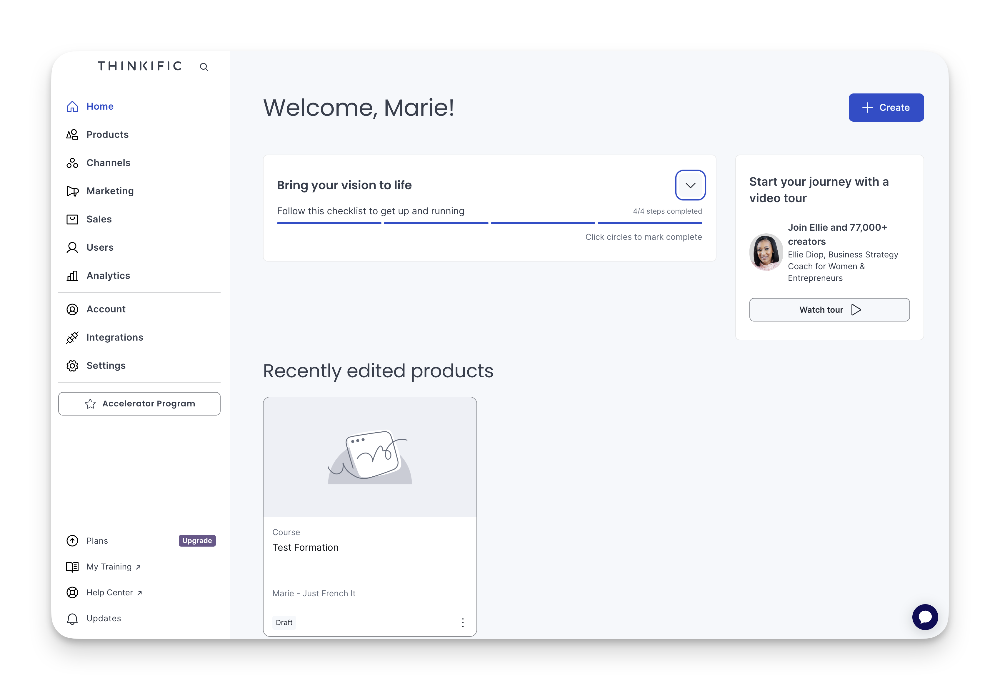Expand the vision checklist chevron
Viewport: 1000px width, 690px height.
point(690,185)
